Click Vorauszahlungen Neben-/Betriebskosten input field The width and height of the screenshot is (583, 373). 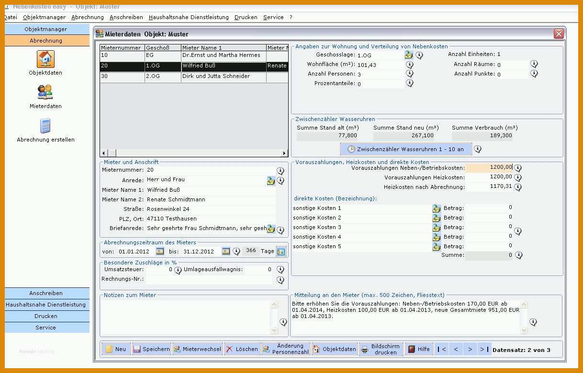point(489,167)
